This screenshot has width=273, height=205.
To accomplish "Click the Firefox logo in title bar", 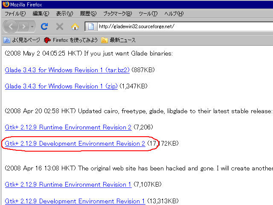I will [6, 4].
